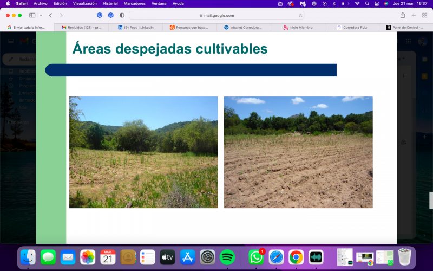The width and height of the screenshot is (433, 271).
Task: Show tab overview grid icon
Action: pyautogui.click(x=425, y=15)
